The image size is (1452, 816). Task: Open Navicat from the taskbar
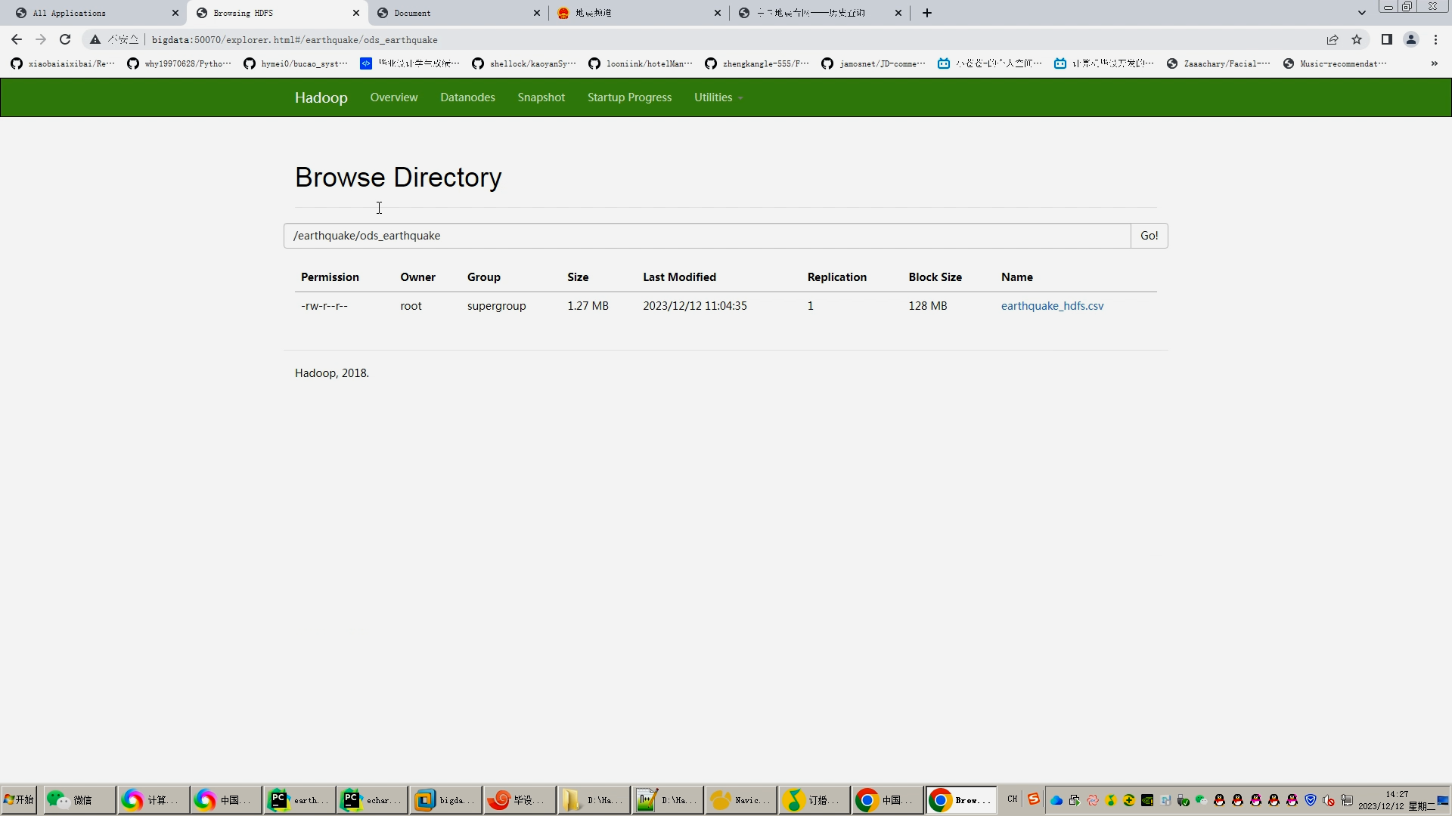(x=740, y=799)
